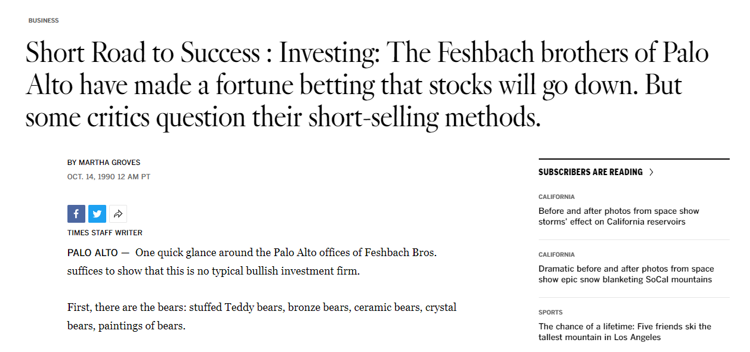Select the SPORTS category label
Image resolution: width=750 pixels, height=352 pixels.
[x=550, y=312]
